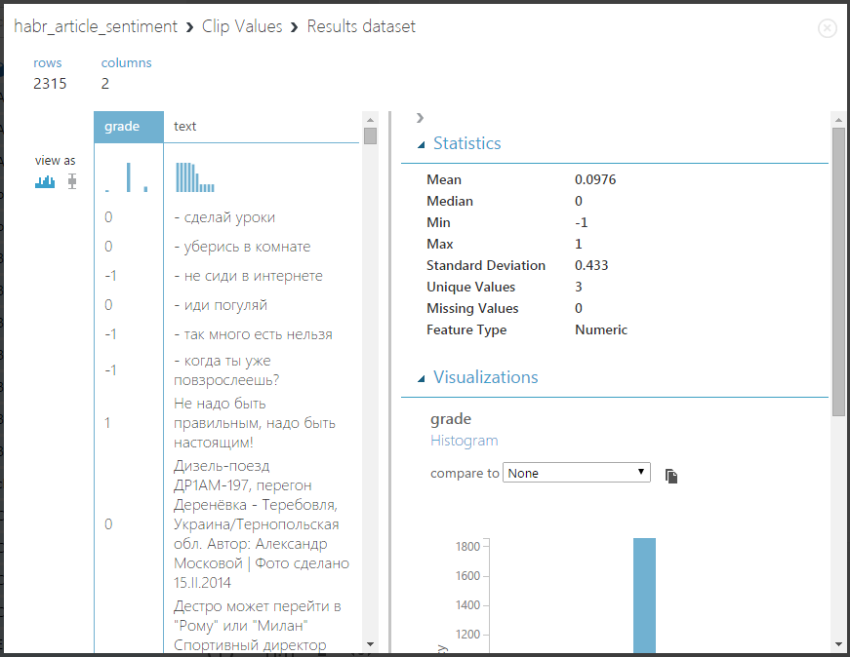Click the Median label
Viewport: 850px width, 657px height.
[449, 201]
